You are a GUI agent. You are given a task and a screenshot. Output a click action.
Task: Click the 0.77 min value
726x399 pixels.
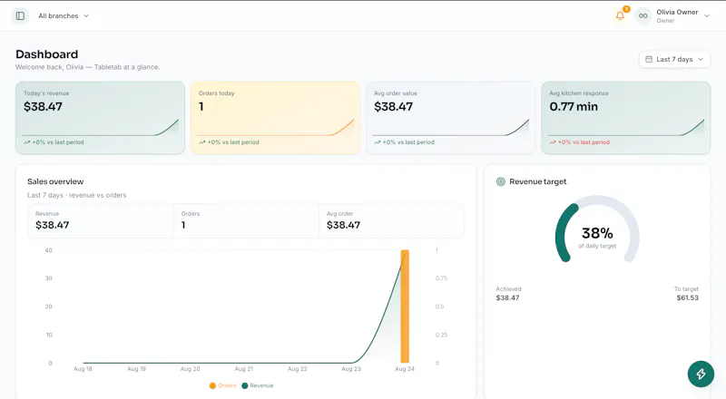pos(574,106)
